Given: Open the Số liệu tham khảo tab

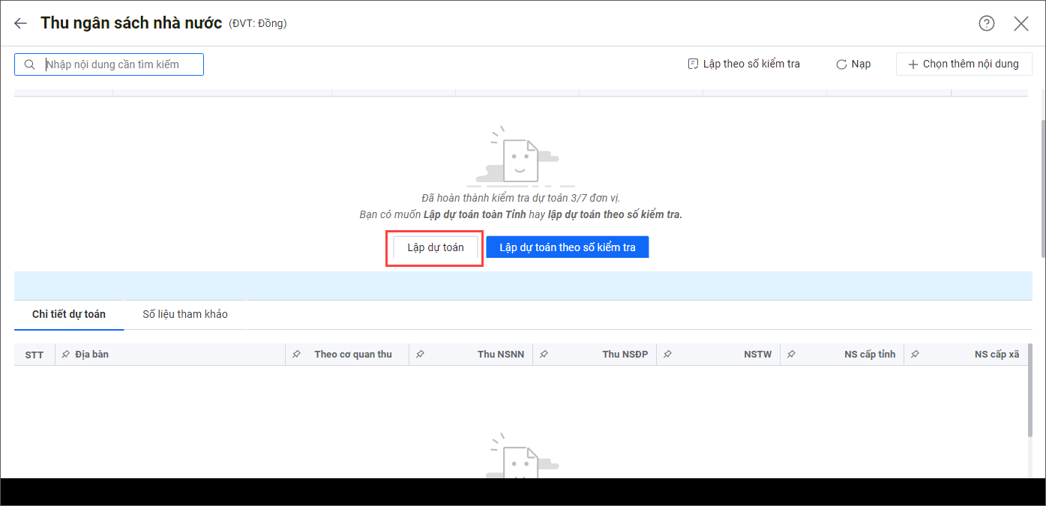Looking at the screenshot, I should pyautogui.click(x=185, y=314).
